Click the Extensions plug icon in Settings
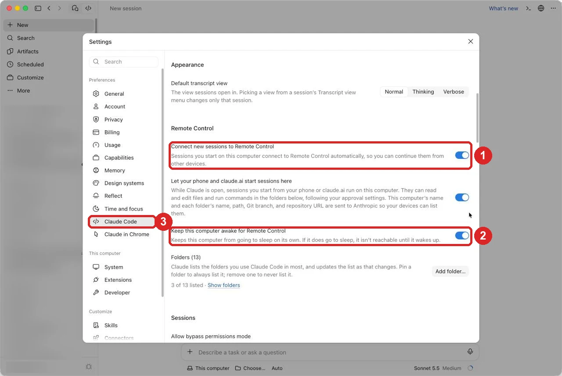The height and width of the screenshot is (376, 562). coord(96,279)
